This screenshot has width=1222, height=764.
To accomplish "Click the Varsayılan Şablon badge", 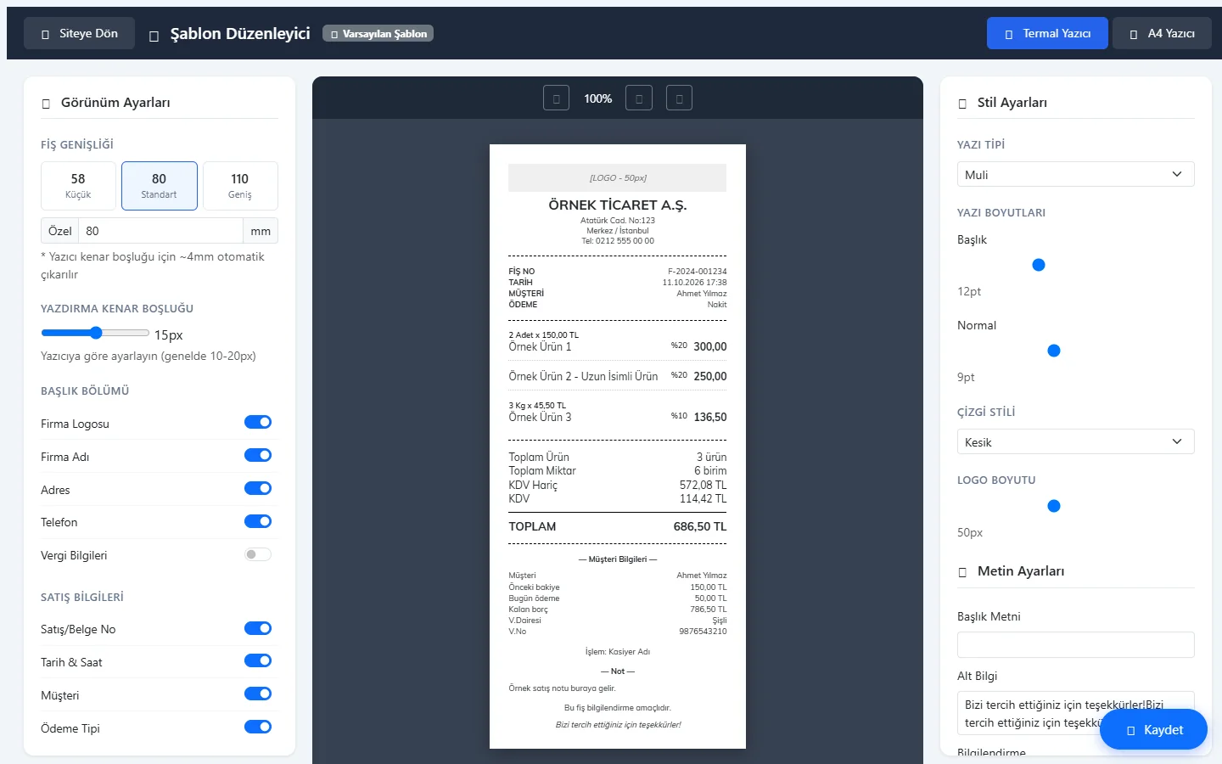I will pyautogui.click(x=378, y=34).
